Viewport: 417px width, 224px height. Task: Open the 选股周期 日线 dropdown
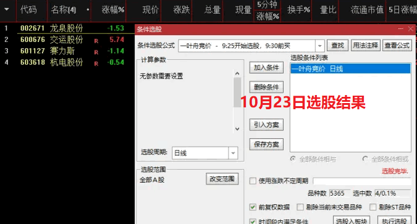[x=233, y=153]
